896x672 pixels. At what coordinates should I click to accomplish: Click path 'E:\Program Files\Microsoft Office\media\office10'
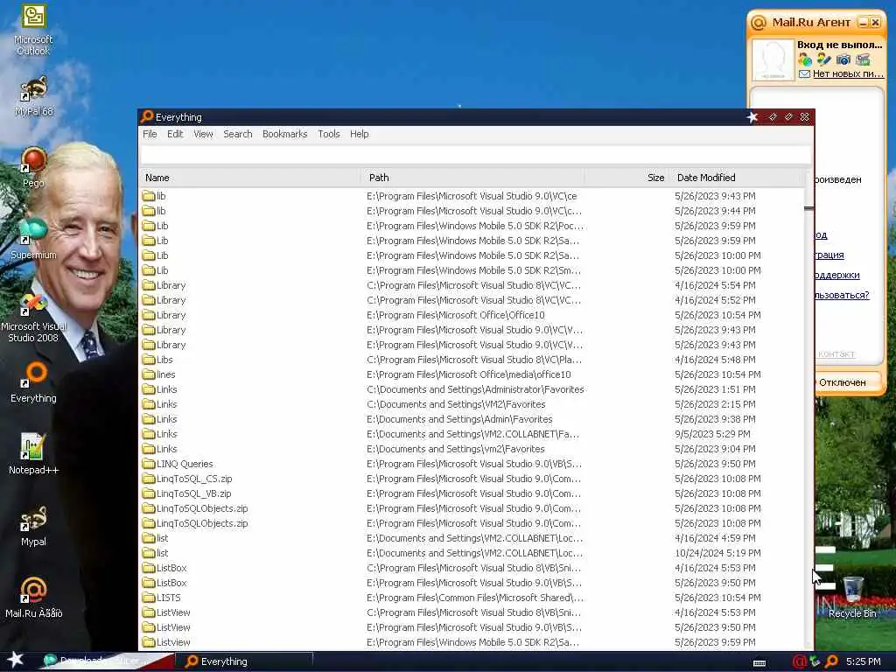(x=469, y=374)
